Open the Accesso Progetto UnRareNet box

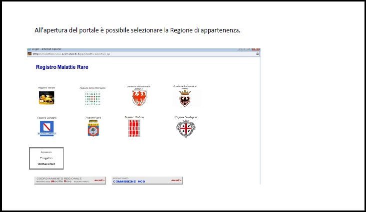[46, 158]
